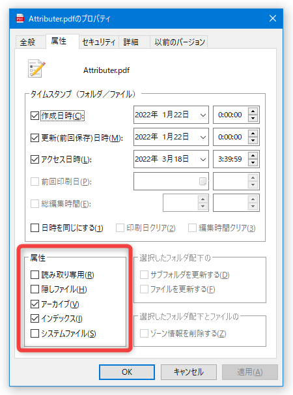This screenshot has width=293, height=395.
Task: Toggle the 作成日時(C) checkbox
Action: click(35, 115)
